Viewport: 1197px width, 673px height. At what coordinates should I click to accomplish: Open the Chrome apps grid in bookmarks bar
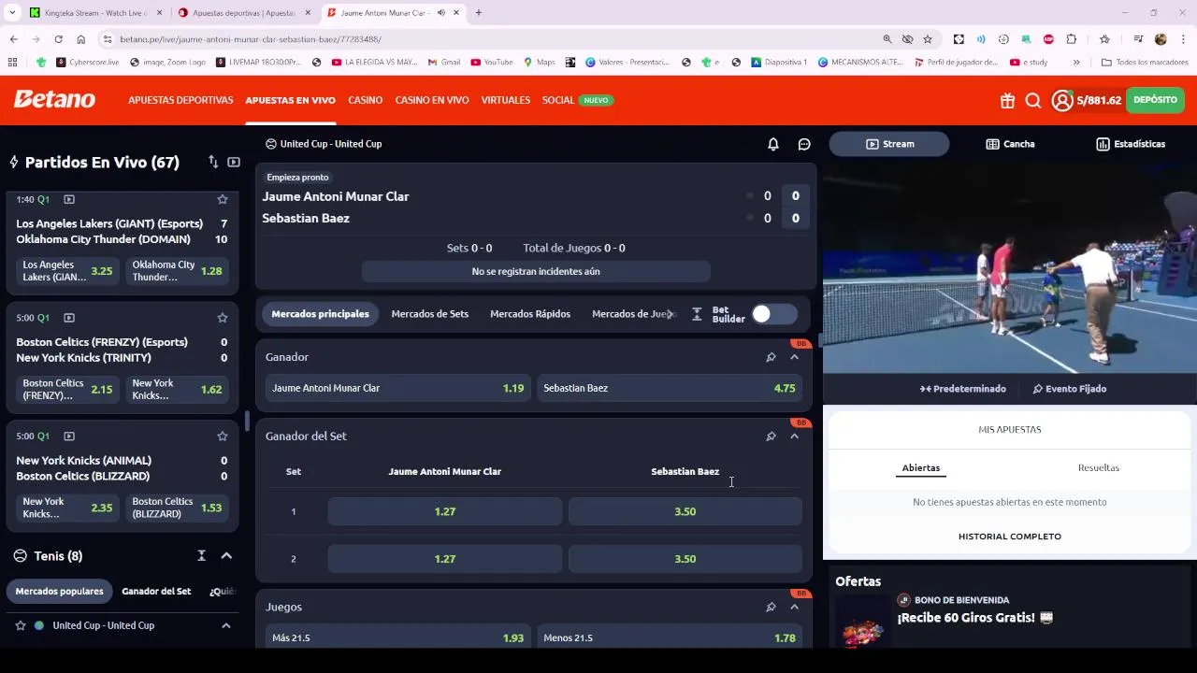click(x=12, y=63)
